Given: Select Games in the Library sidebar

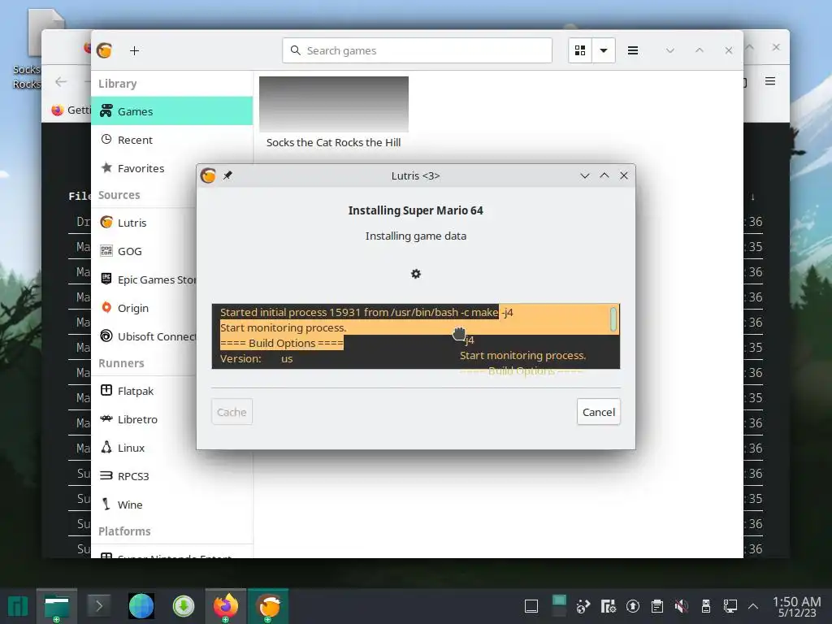Looking at the screenshot, I should [172, 110].
